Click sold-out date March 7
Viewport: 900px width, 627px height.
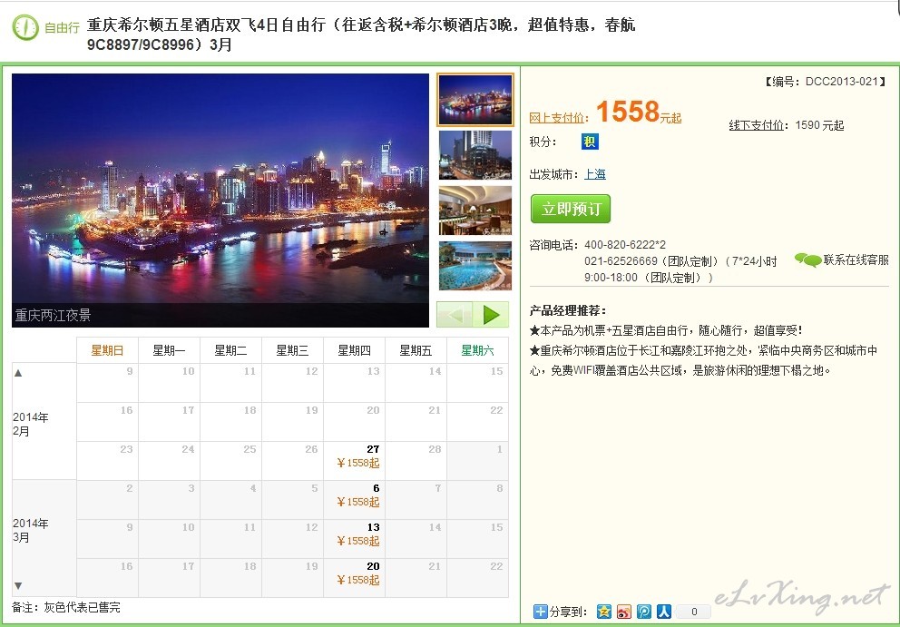[x=416, y=500]
